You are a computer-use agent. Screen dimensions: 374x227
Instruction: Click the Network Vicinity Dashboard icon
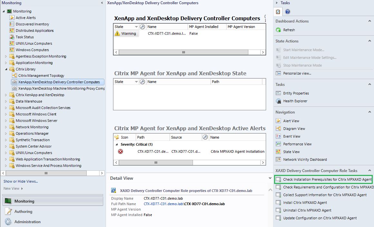[278, 159]
